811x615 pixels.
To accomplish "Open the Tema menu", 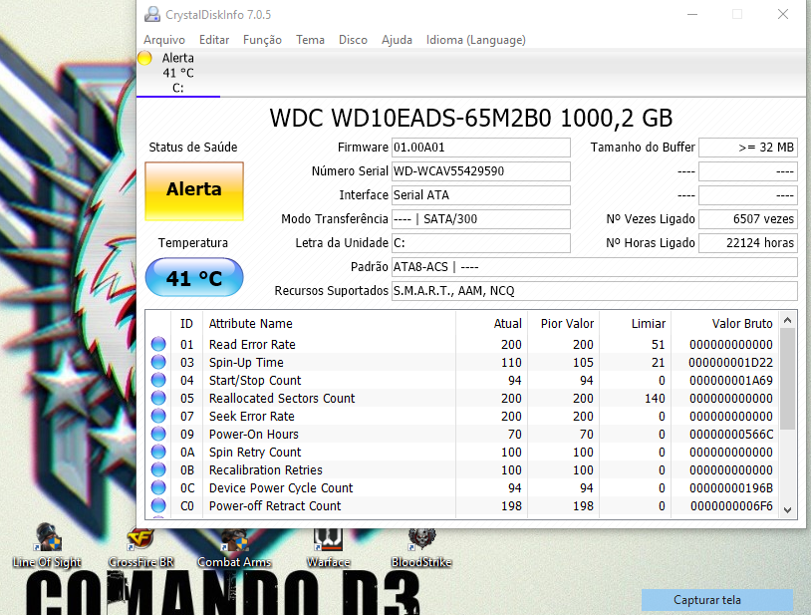I will coord(310,40).
